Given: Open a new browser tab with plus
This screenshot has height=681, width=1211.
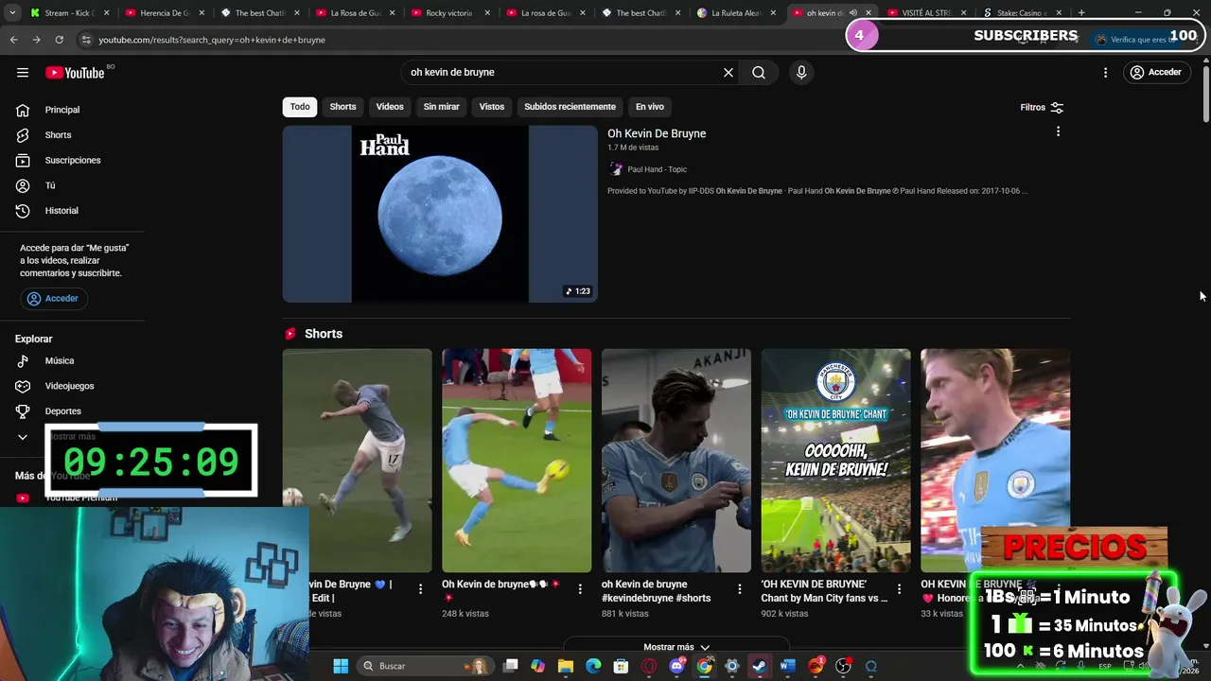Looking at the screenshot, I should click(1081, 13).
